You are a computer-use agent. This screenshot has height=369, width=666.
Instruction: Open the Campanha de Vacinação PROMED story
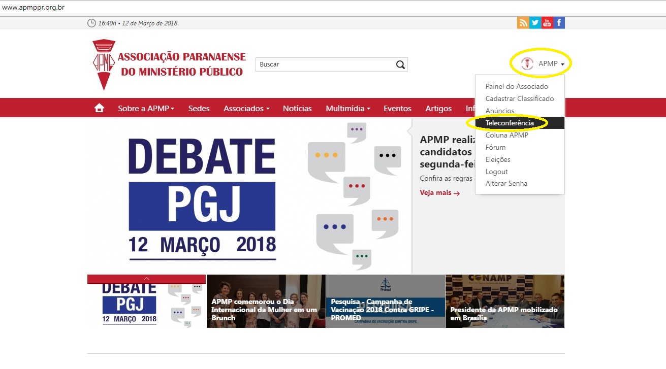(386, 301)
